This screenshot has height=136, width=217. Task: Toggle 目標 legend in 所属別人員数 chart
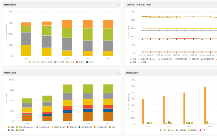pyautogui.click(x=112, y=127)
